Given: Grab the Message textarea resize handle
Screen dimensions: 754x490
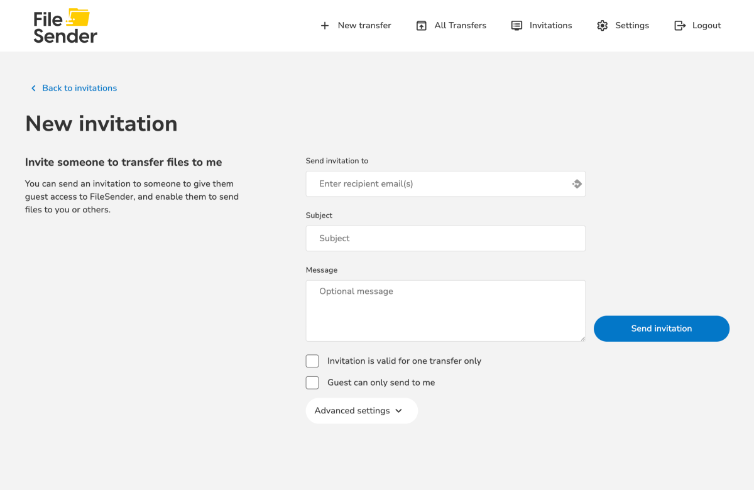Looking at the screenshot, I should click(x=582, y=338).
